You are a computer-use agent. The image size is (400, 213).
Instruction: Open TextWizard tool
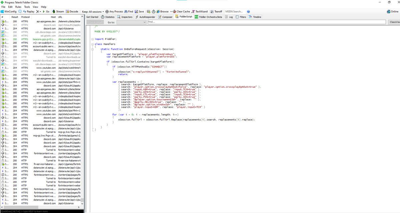[200, 12]
